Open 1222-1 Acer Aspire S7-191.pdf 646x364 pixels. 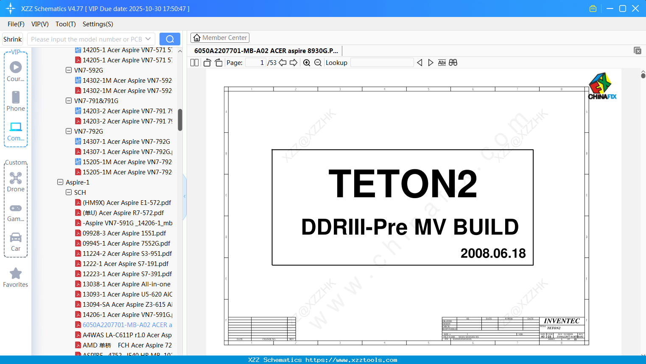[122, 264]
